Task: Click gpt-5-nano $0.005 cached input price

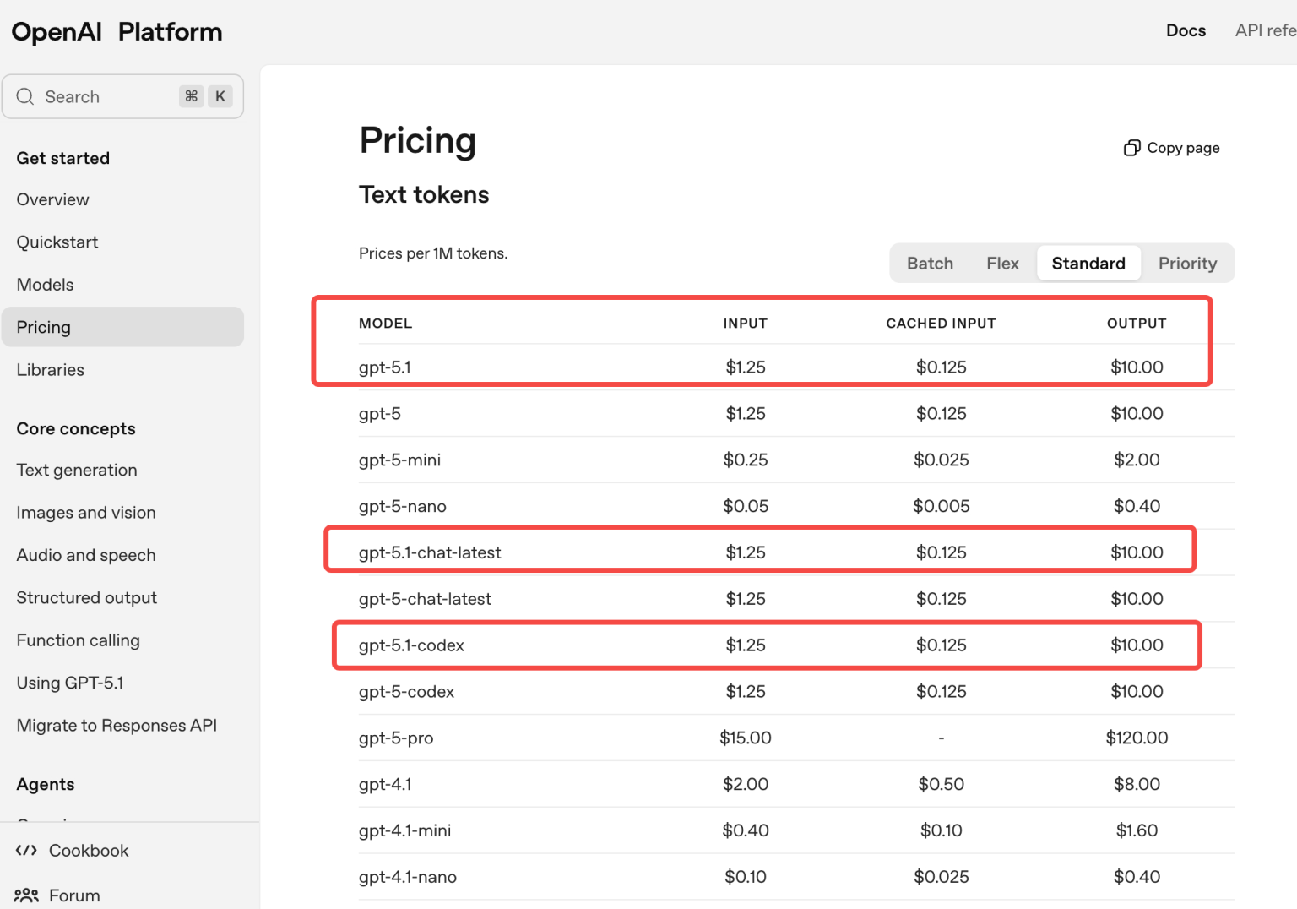Action: click(x=942, y=506)
